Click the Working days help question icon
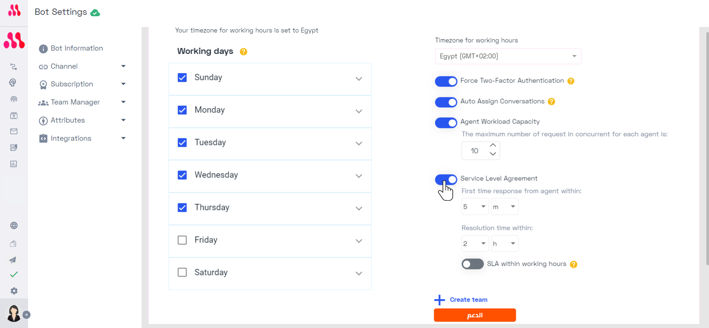The width and height of the screenshot is (709, 328). [243, 52]
